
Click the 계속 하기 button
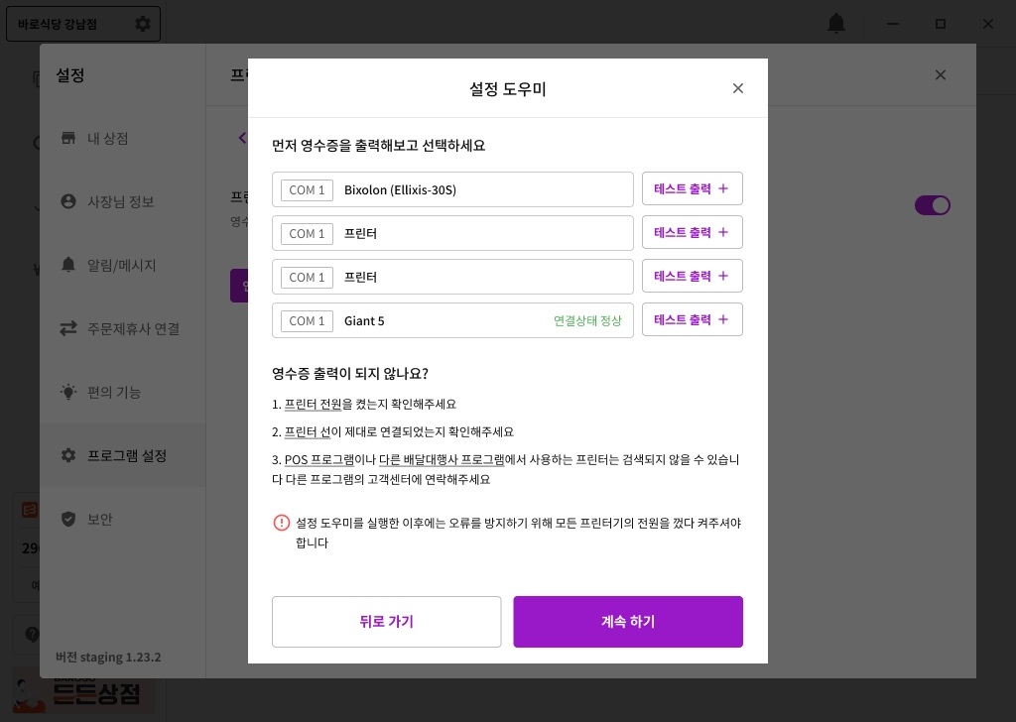(627, 622)
